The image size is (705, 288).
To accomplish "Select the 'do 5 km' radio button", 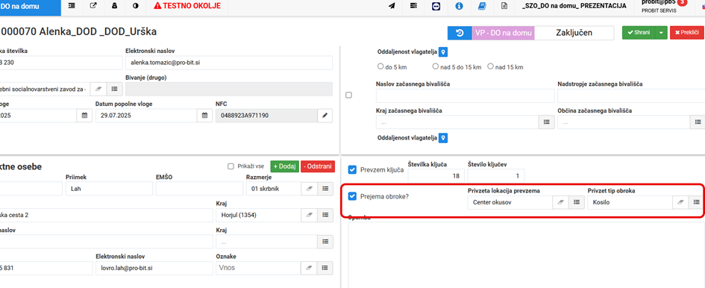I will (x=380, y=66).
